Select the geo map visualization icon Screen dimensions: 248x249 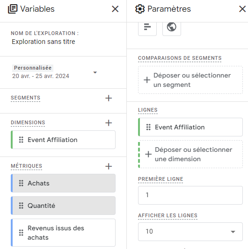[171, 27]
